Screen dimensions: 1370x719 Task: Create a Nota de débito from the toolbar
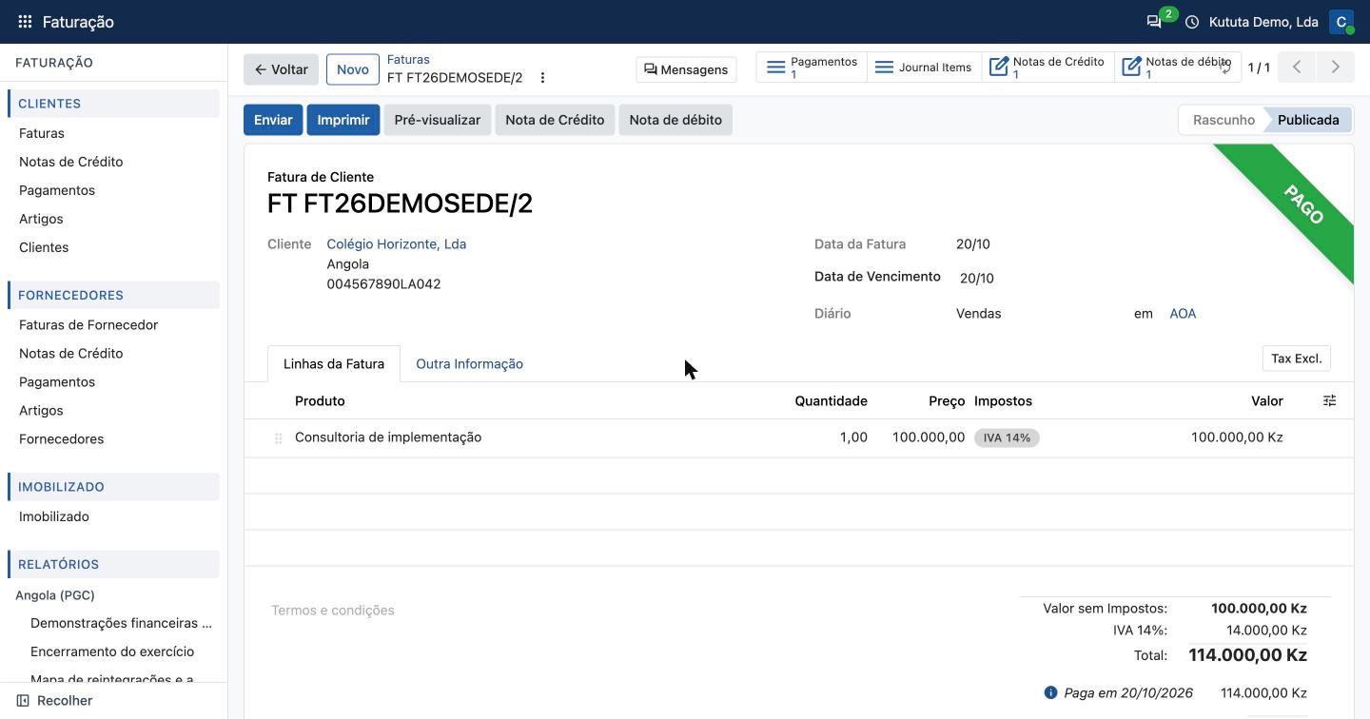(x=675, y=120)
